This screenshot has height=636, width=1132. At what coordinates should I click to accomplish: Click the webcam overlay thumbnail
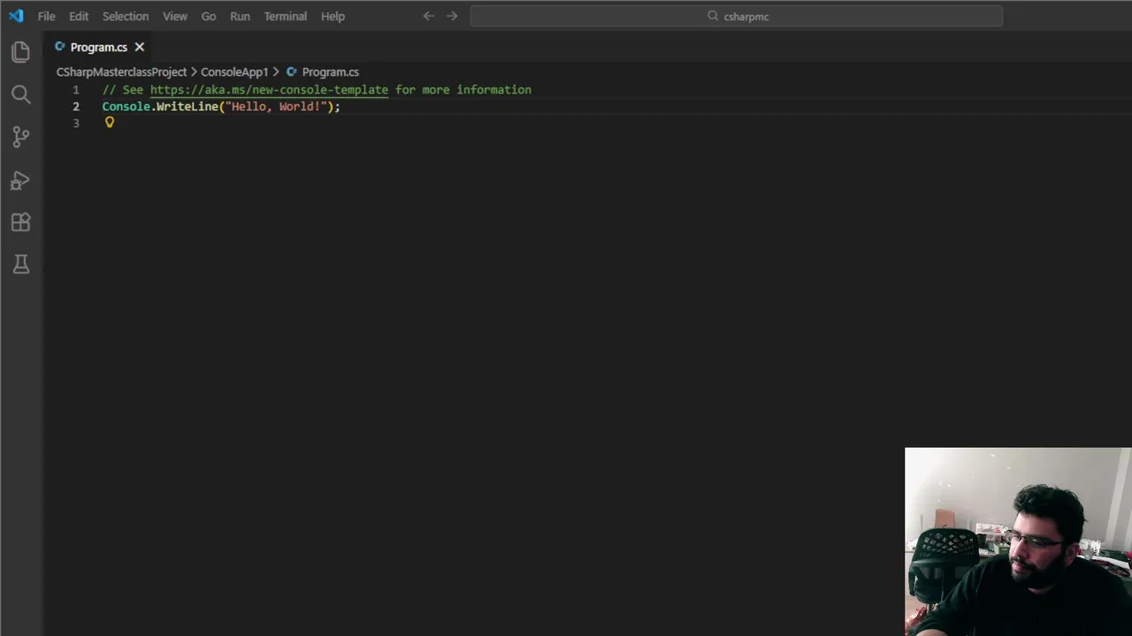pos(1018,541)
